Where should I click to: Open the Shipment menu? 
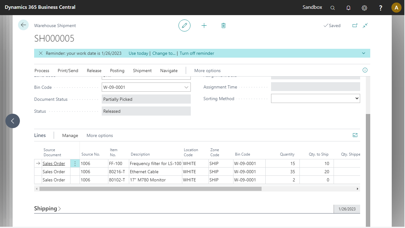142,71
